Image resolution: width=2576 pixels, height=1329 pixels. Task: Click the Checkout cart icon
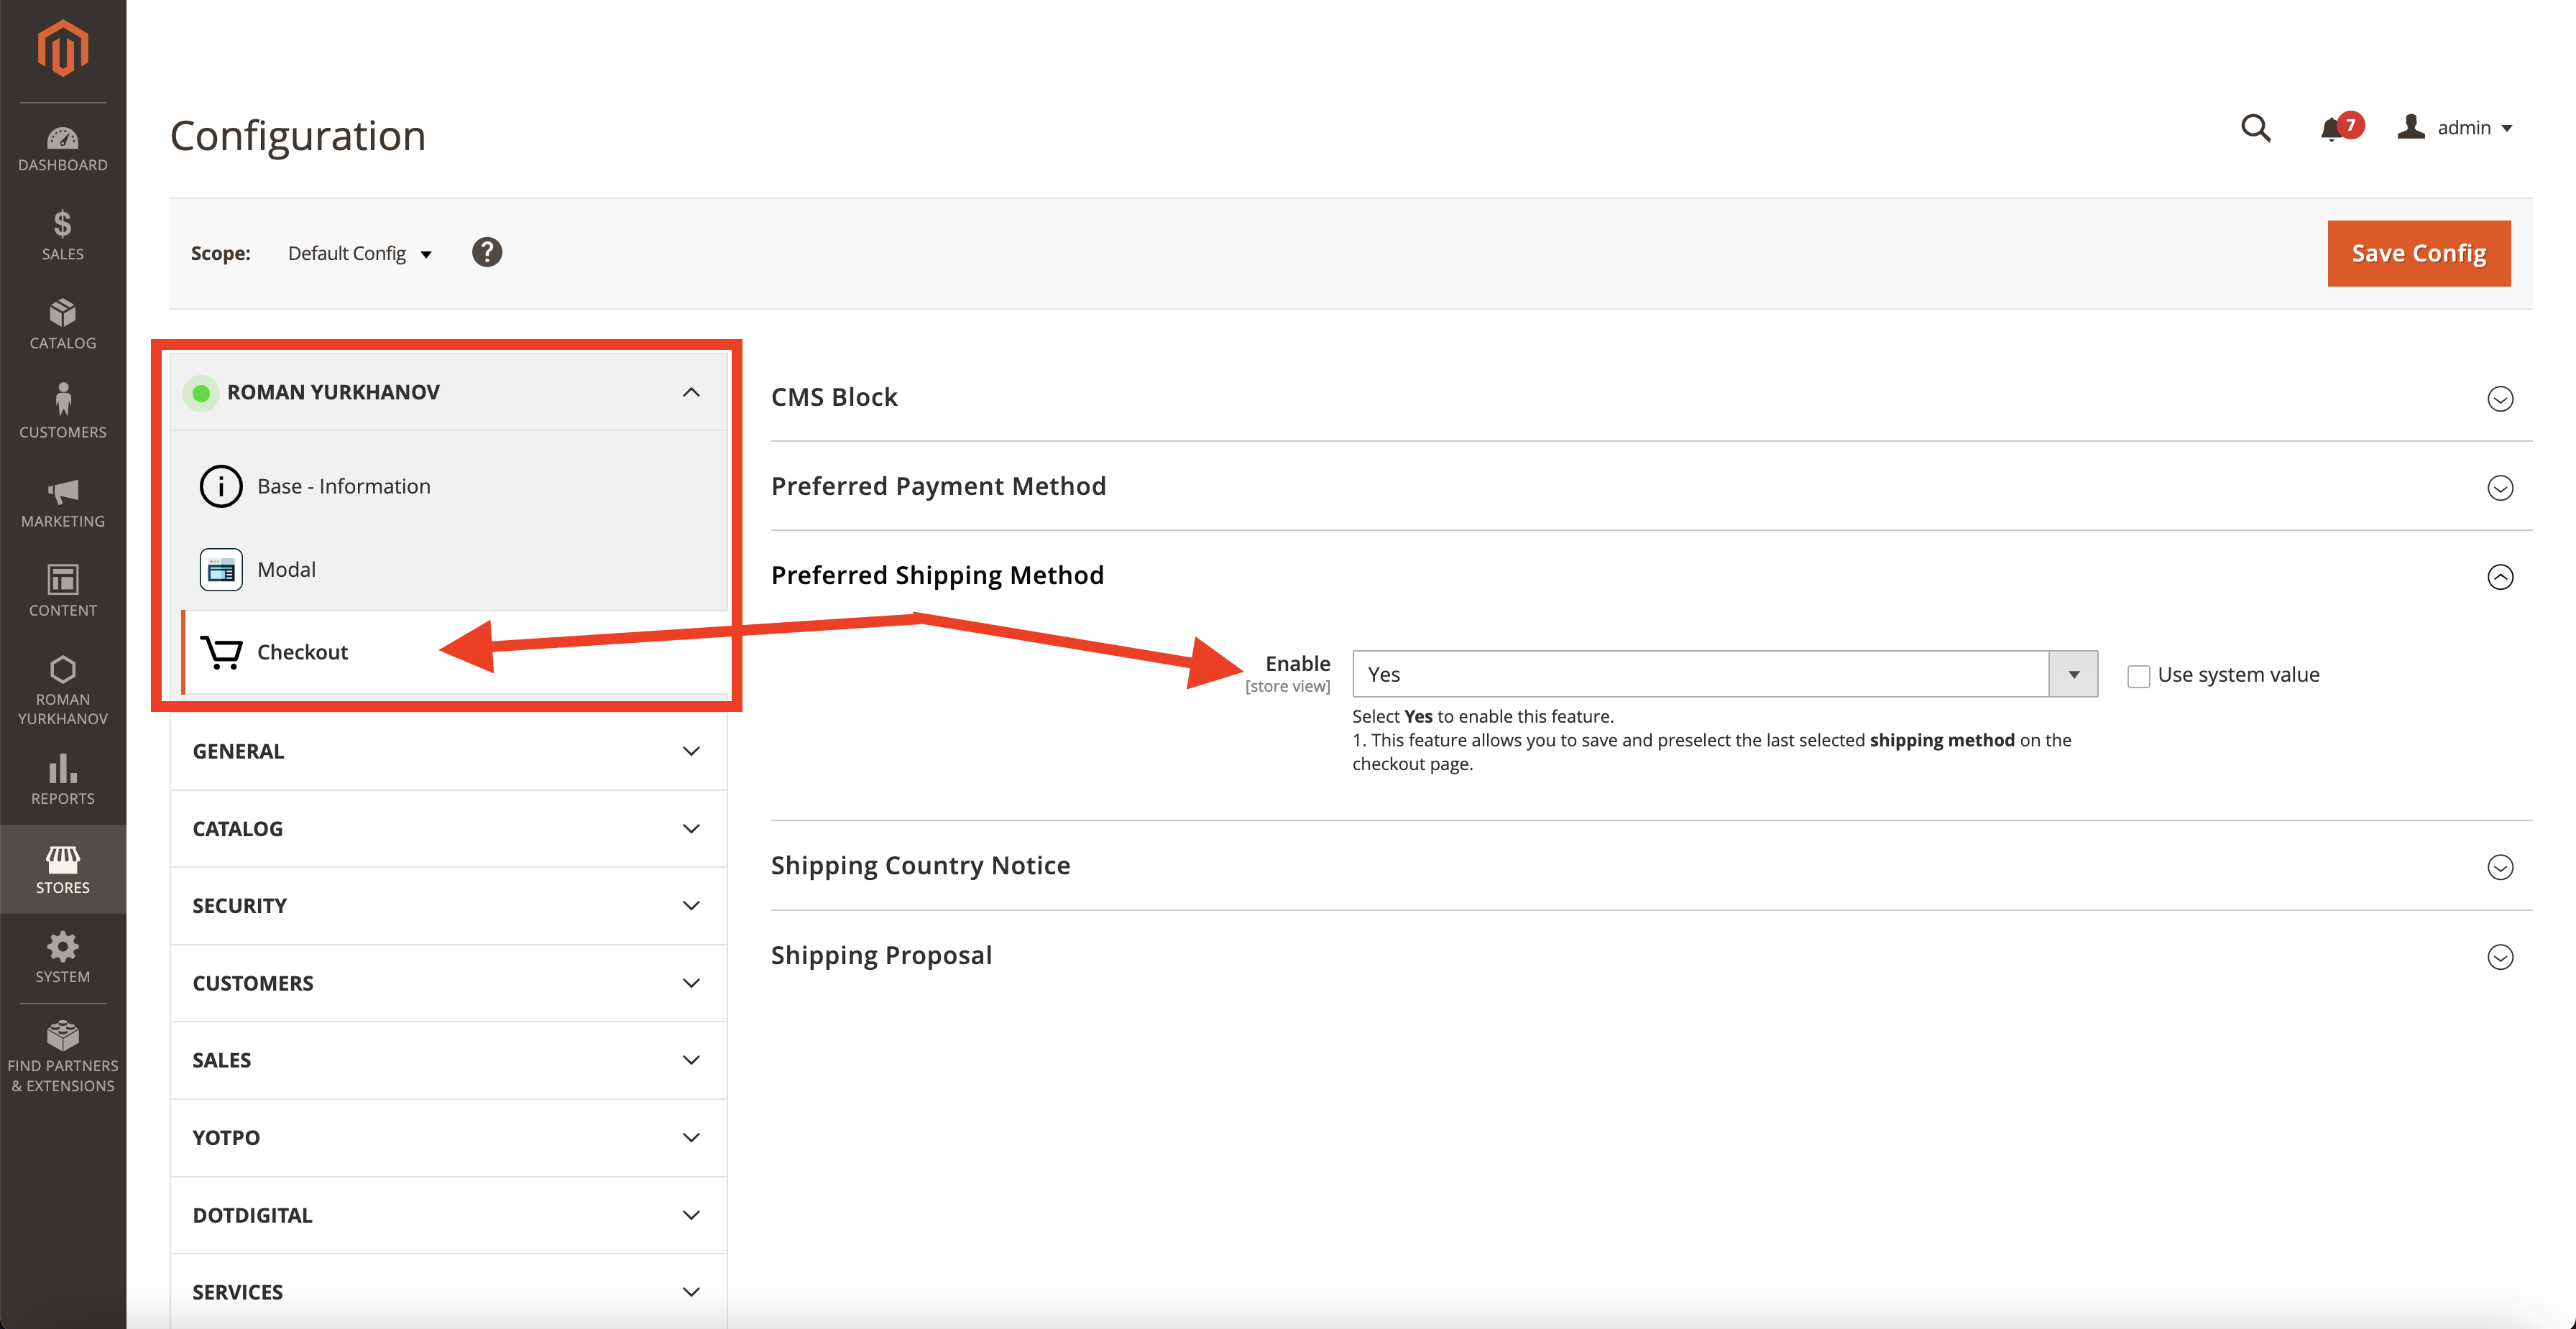tap(221, 652)
